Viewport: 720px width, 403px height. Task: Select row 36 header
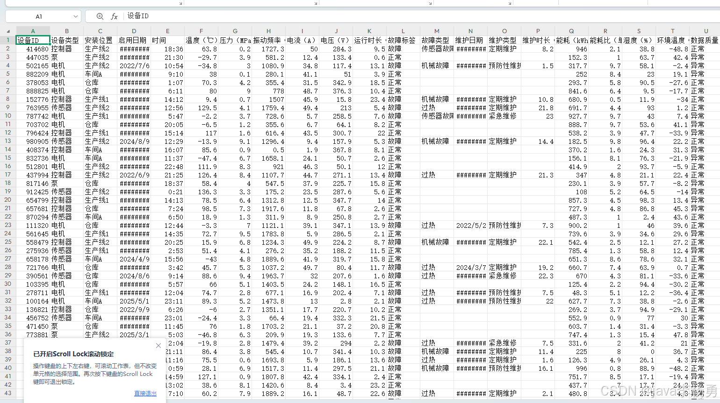pyautogui.click(x=8, y=334)
